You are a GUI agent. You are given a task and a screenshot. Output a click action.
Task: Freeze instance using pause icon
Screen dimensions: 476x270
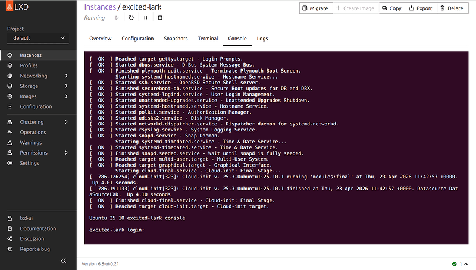point(146,18)
